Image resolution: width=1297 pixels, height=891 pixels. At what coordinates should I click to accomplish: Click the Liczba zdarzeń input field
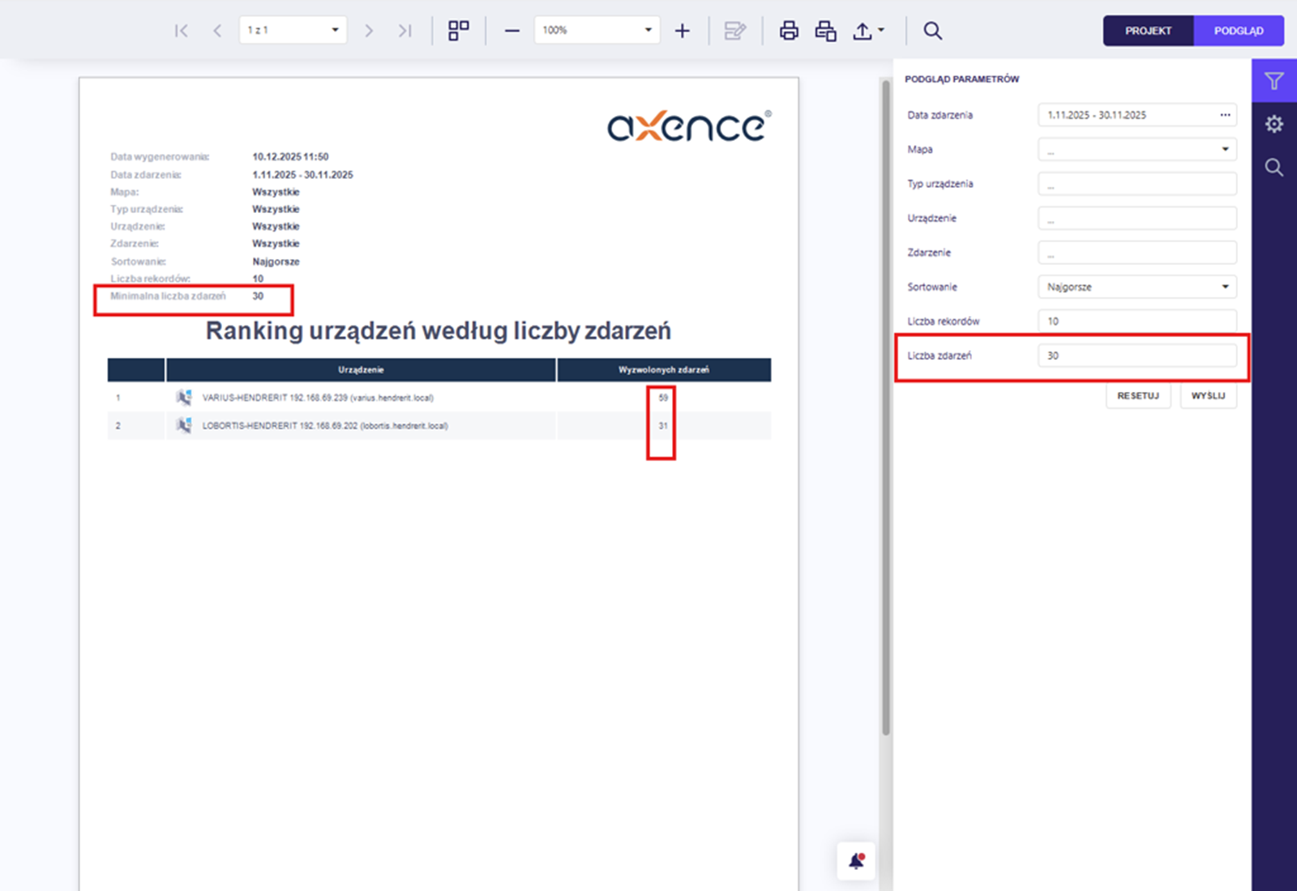(x=1136, y=356)
